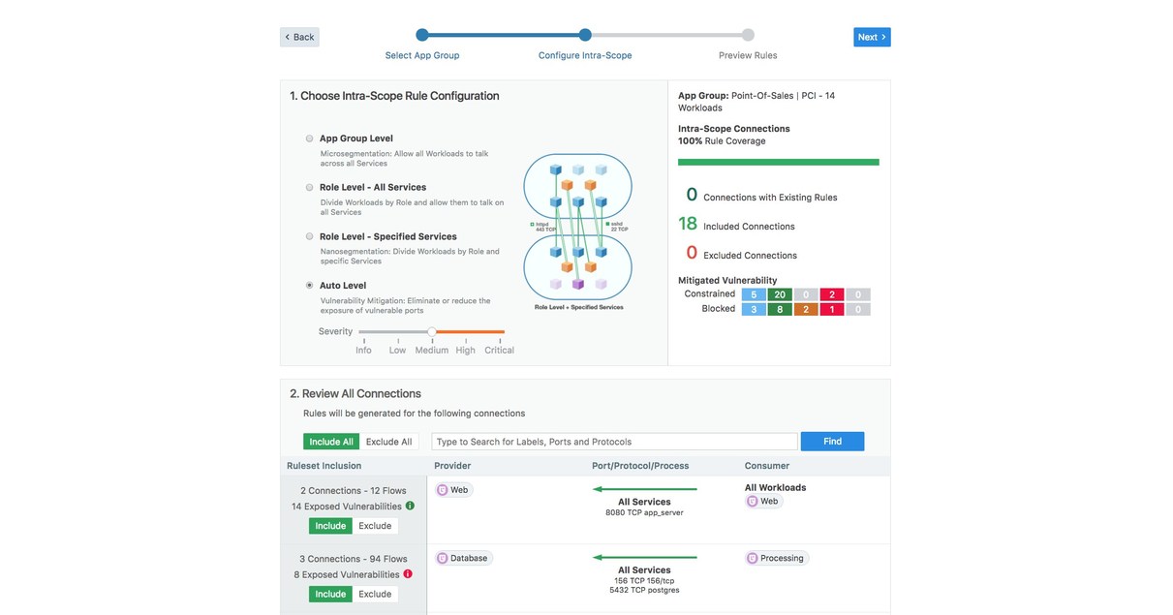Open the Select App Group step
1173x615 pixels.
coord(421,55)
